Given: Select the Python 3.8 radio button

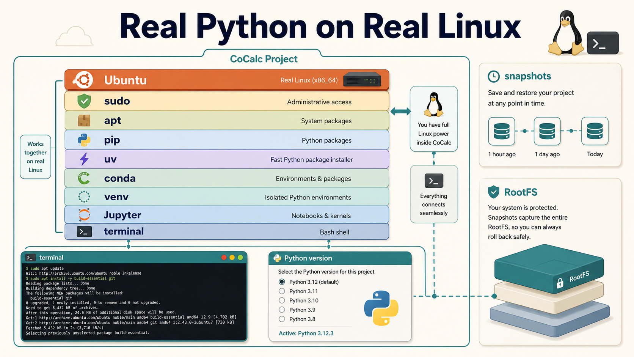Looking at the screenshot, I should pos(282,319).
